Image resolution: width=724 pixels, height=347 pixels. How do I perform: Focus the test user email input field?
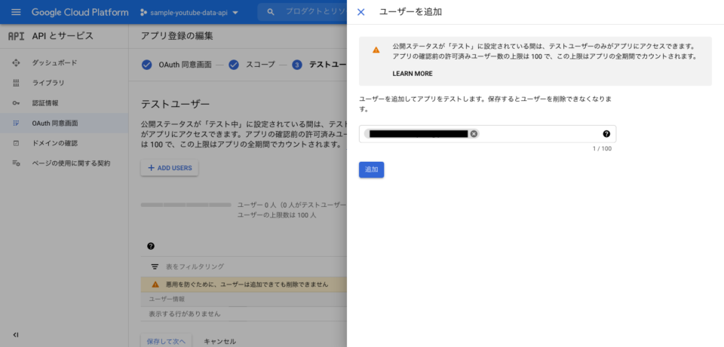point(488,134)
